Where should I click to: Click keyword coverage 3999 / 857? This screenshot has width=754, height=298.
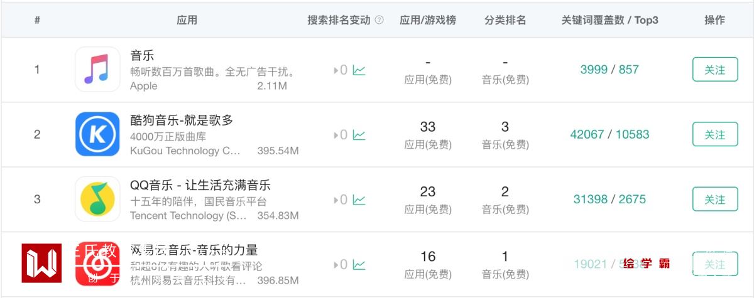[609, 70]
